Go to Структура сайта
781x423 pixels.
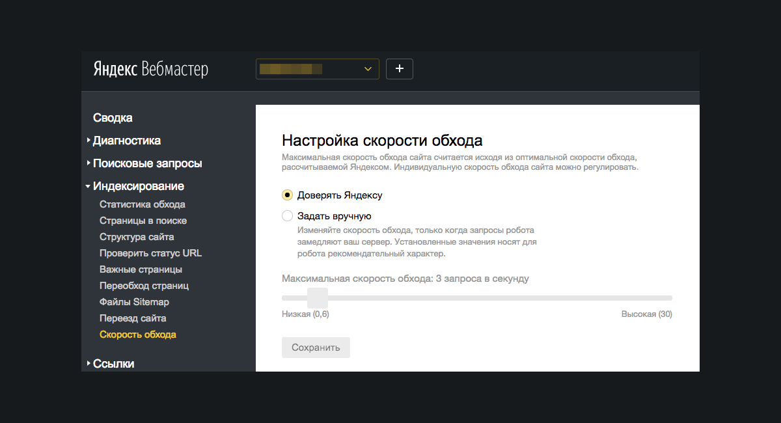137,237
